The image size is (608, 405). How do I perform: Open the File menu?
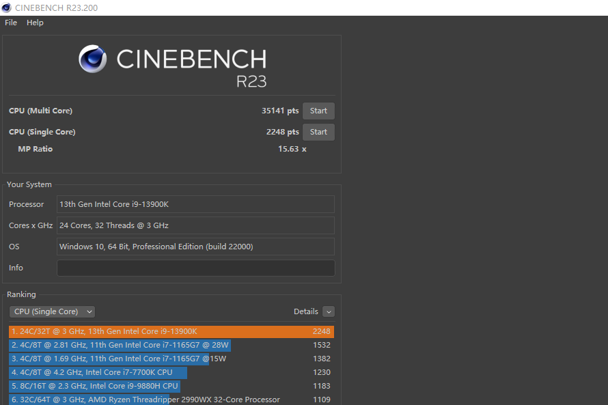click(11, 23)
